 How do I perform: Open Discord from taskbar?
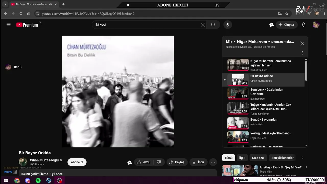tap(28, 181)
